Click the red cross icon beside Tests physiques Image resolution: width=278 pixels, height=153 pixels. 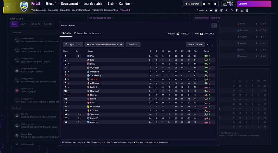(x=17, y=90)
